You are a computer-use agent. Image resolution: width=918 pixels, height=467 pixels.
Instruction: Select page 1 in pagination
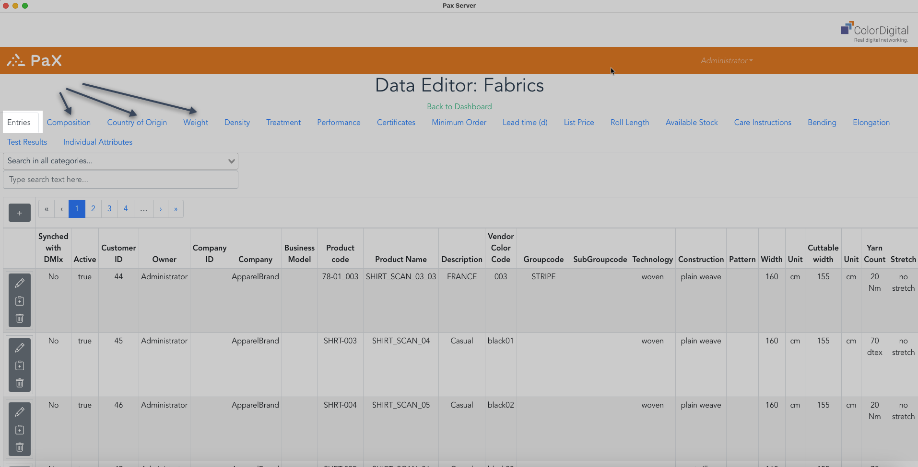[77, 209]
